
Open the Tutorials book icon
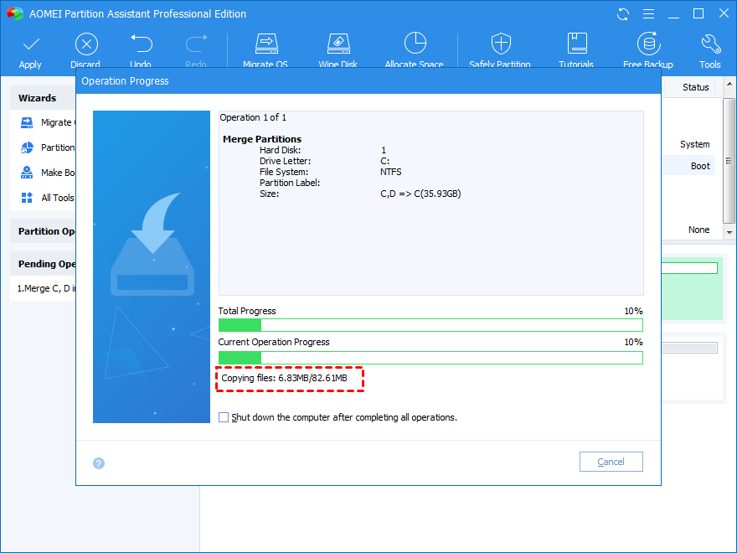point(577,44)
